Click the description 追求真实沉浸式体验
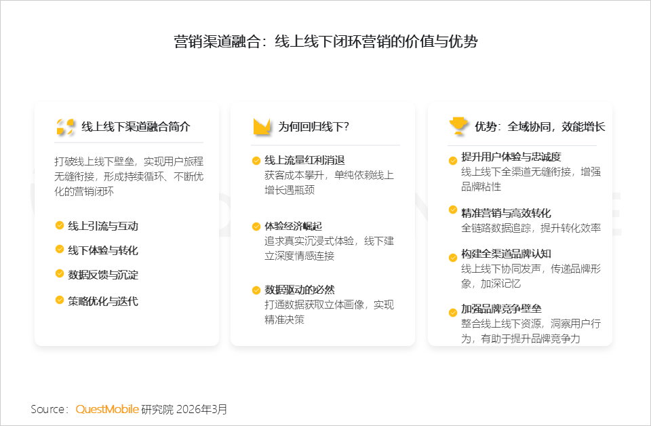 tap(330, 248)
